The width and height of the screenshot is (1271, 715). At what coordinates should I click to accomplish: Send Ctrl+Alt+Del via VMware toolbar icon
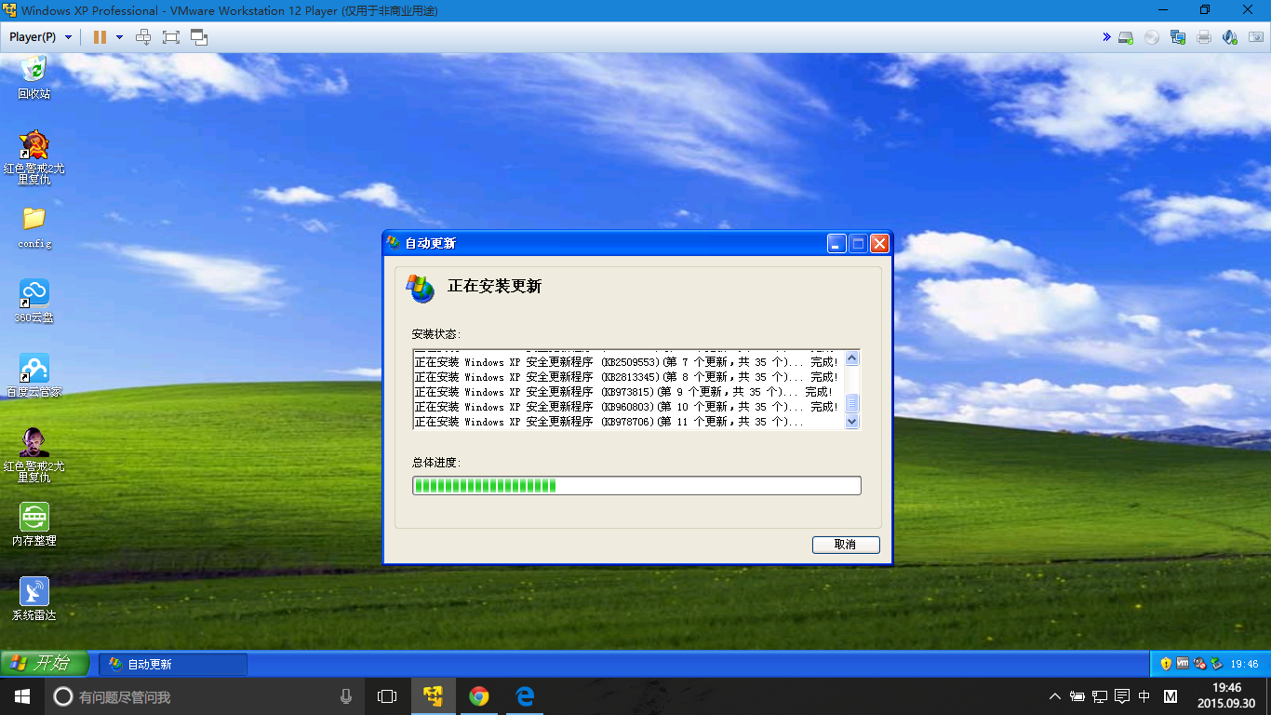tap(143, 37)
